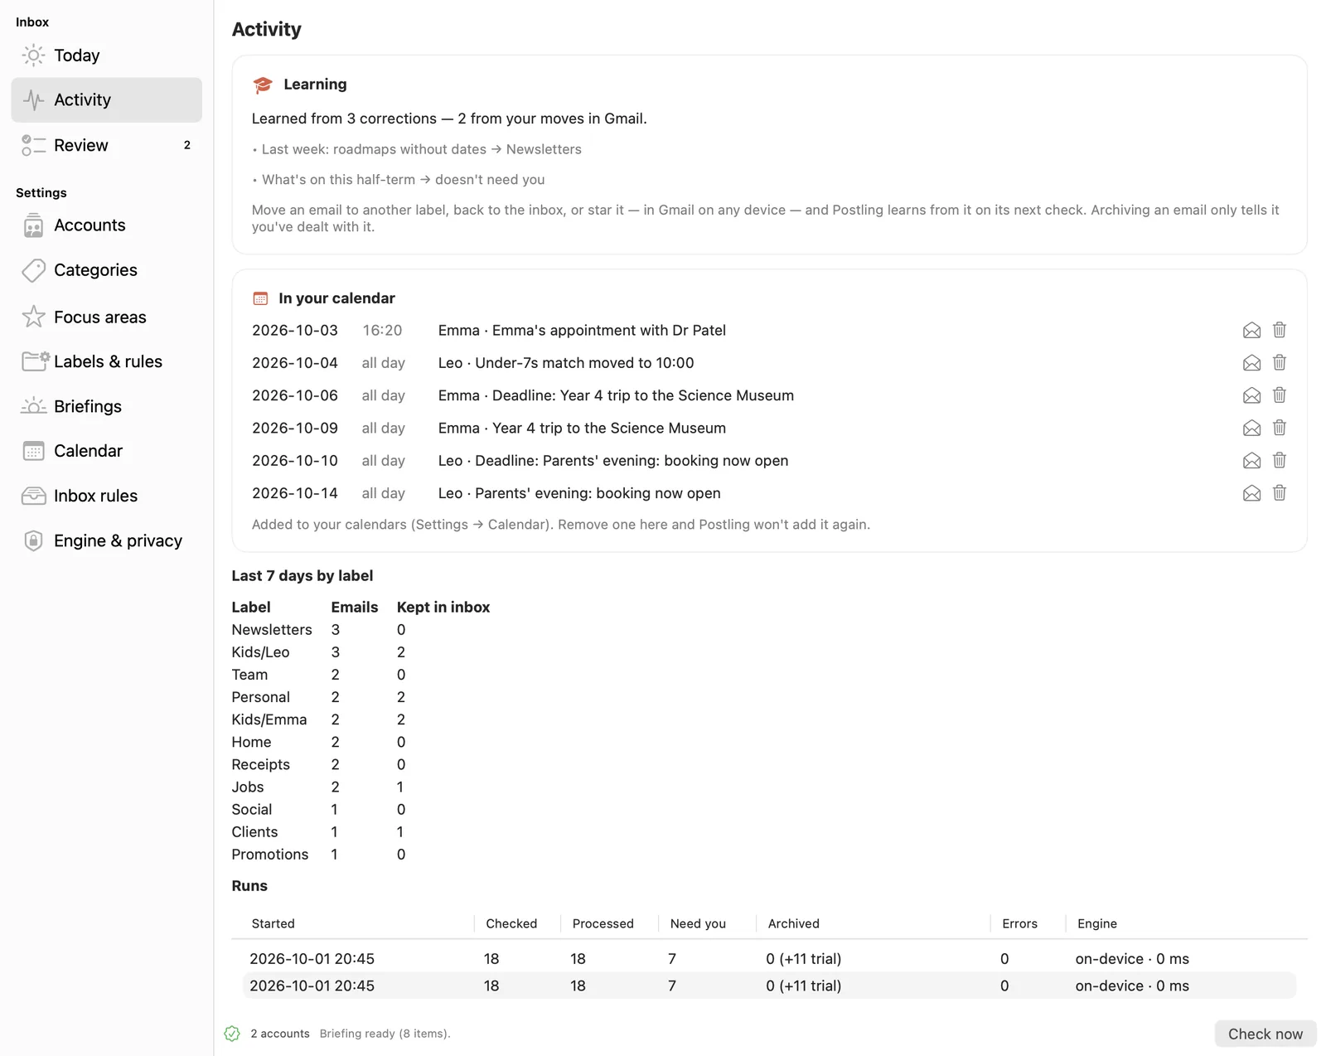Remove Deadline: Parents' evening calendar event
This screenshot has width=1326, height=1056.
1280,460
